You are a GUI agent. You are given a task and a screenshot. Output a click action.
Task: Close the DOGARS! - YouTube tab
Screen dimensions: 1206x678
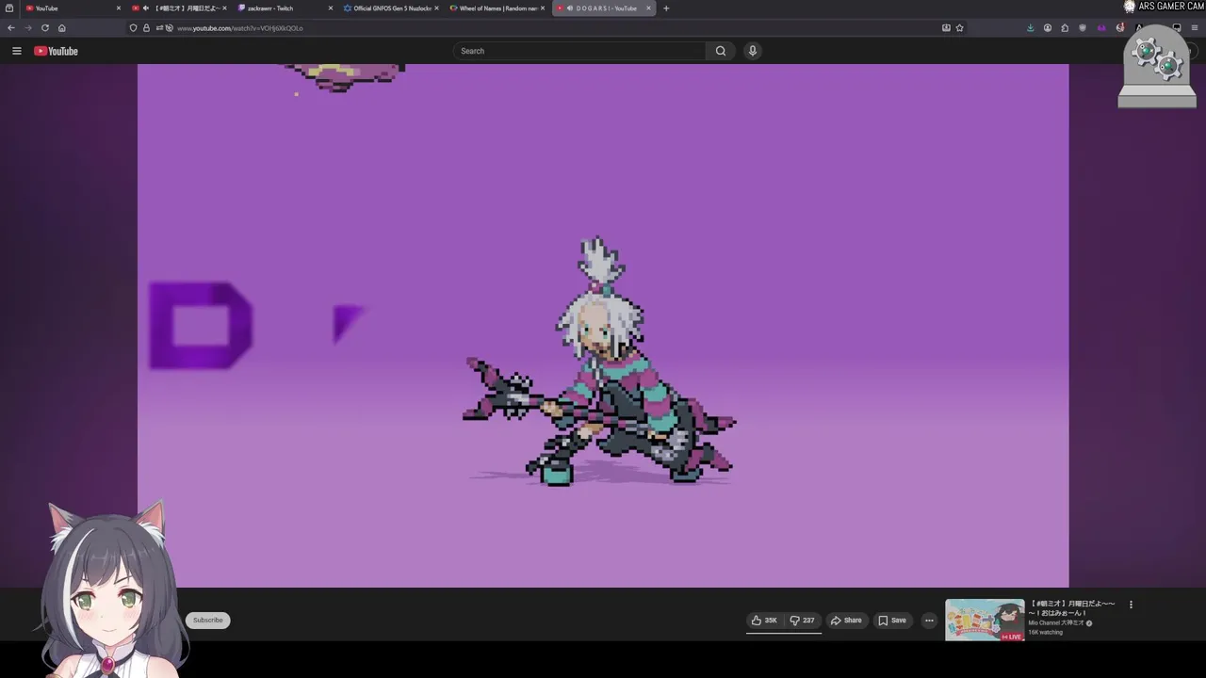pyautogui.click(x=648, y=8)
